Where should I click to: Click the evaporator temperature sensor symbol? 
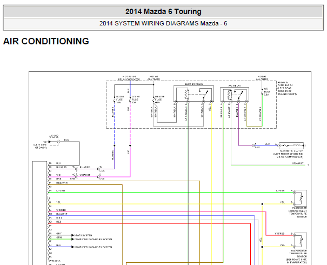coord(301,241)
